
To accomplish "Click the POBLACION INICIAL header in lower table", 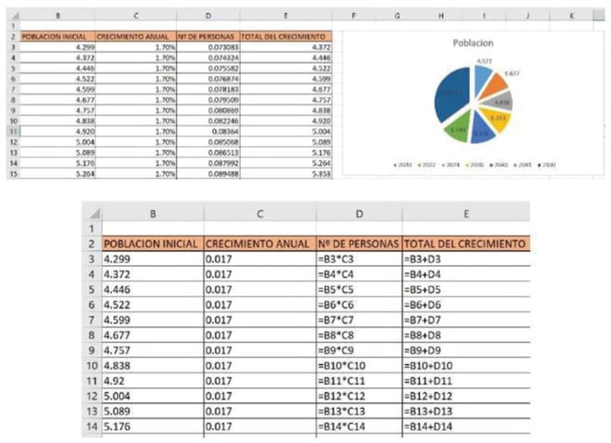I will [152, 244].
